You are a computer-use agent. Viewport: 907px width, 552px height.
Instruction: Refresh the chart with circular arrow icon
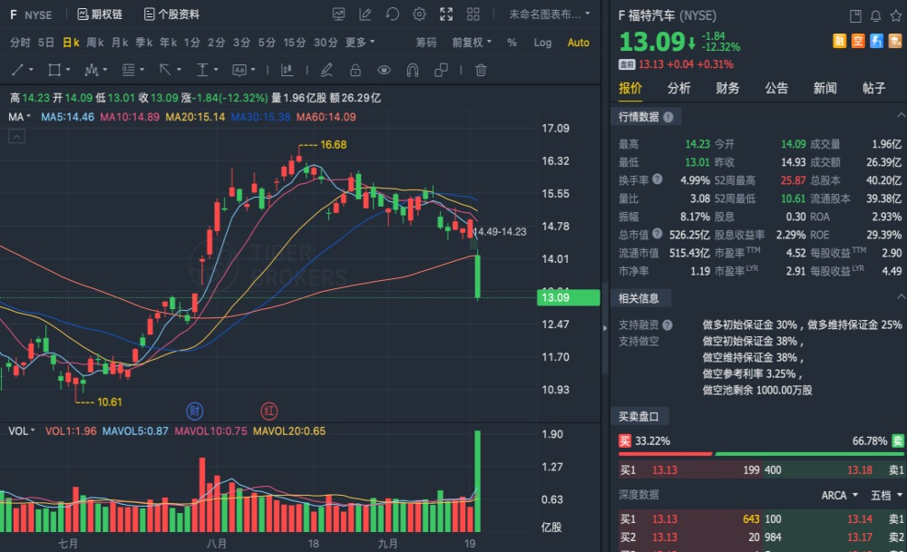pyautogui.click(x=392, y=15)
